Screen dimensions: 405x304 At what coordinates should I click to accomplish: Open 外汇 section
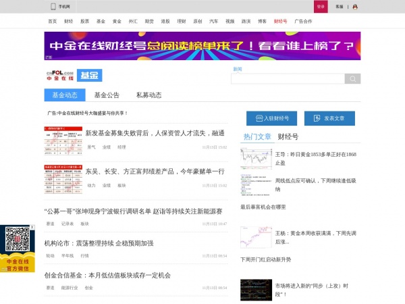(133, 22)
